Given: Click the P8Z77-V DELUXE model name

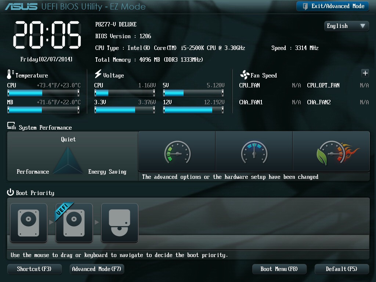Looking at the screenshot, I should tap(116, 25).
